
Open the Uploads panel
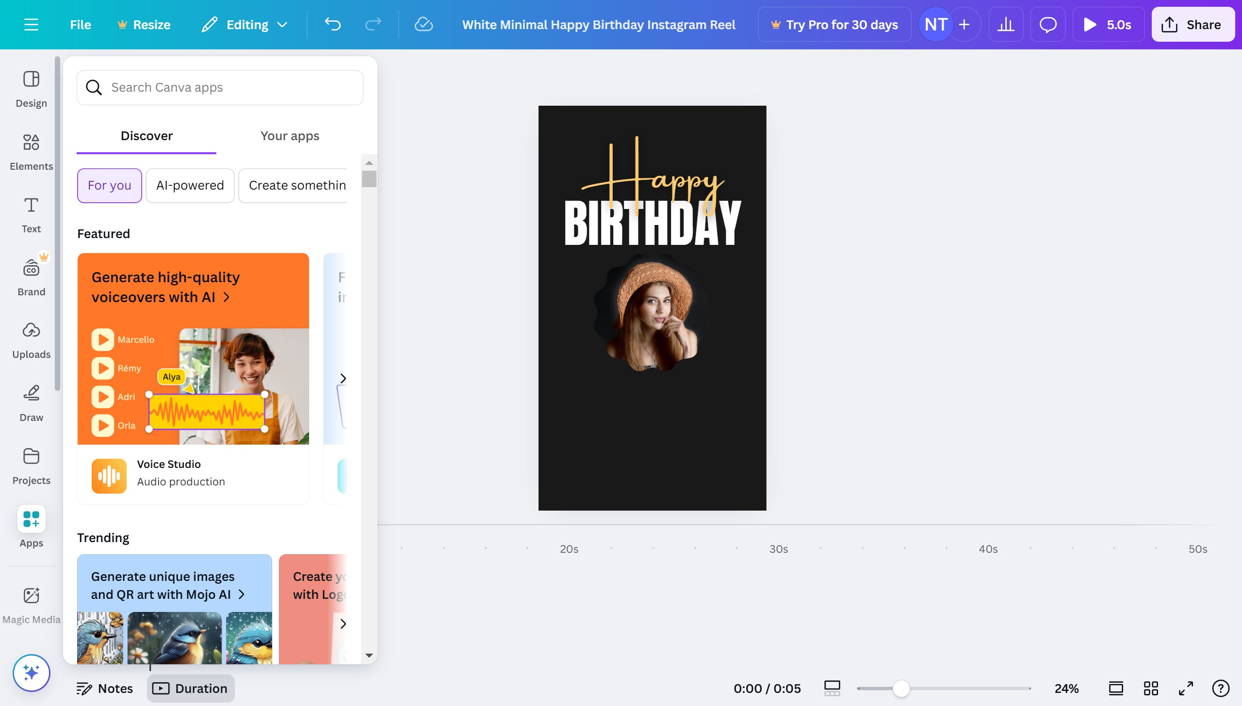coord(31,338)
